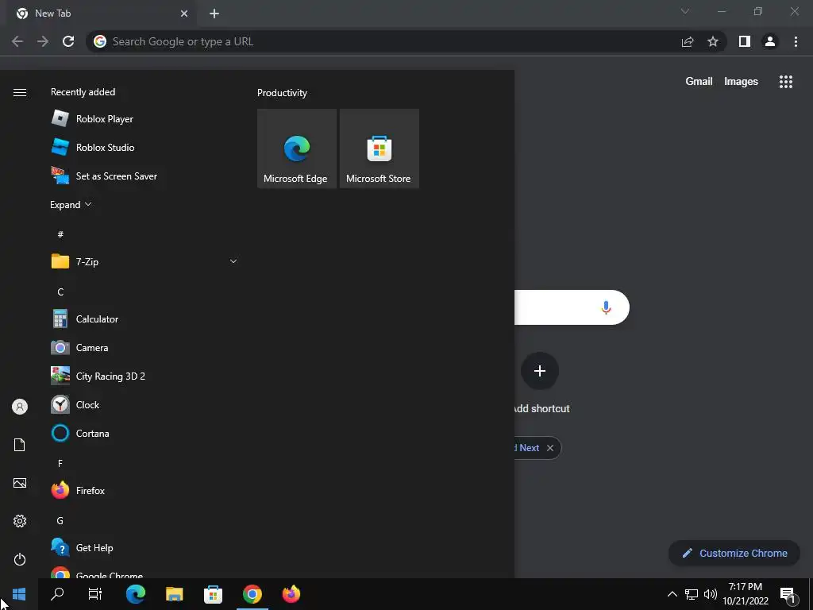Open the Images link
The image size is (813, 610).
pos(741,82)
